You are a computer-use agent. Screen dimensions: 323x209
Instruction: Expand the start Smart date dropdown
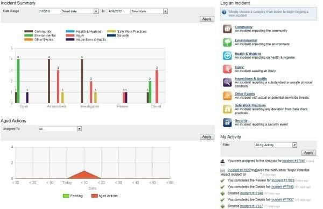96,11
